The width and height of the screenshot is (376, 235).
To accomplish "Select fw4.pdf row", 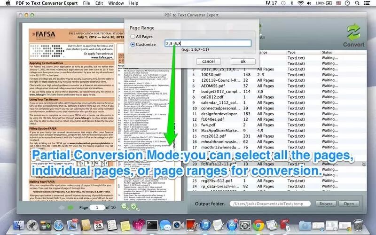I will 277,125.
